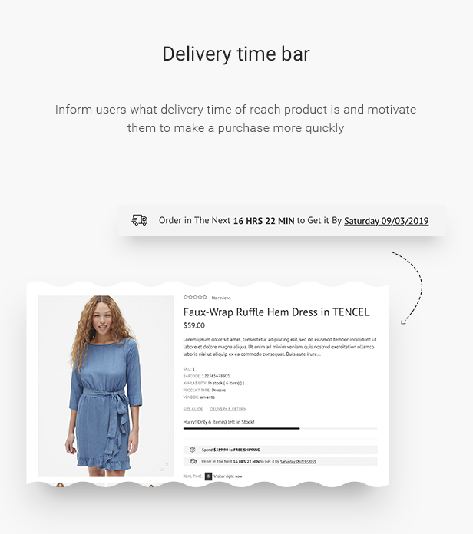Click the Spend $559.90 to FREE SHIPPING bar
The image size is (473, 534).
[280, 450]
